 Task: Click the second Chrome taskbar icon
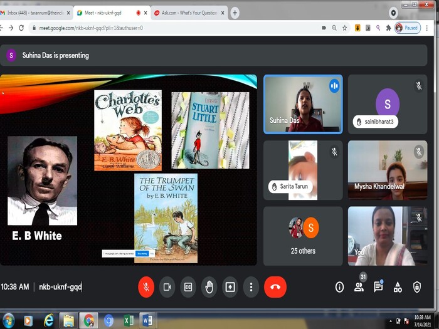pyautogui.click(x=108, y=320)
